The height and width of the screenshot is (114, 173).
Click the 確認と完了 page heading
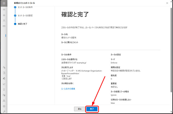tap(75, 14)
